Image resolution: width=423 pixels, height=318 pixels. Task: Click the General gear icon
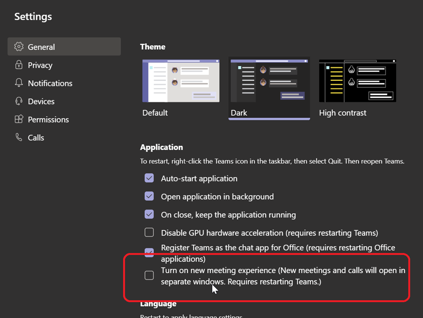pos(19,46)
